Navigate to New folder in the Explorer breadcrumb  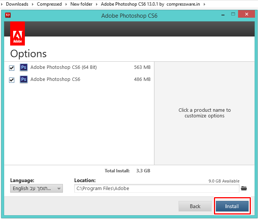(81, 4)
